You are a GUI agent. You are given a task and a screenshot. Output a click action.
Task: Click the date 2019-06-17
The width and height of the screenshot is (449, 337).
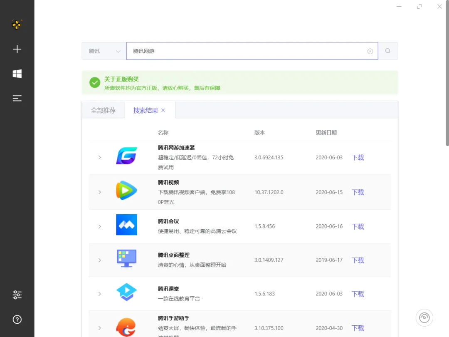pos(329,260)
